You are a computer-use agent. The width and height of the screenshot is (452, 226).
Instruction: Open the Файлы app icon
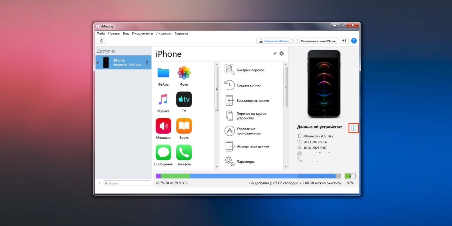[163, 73]
